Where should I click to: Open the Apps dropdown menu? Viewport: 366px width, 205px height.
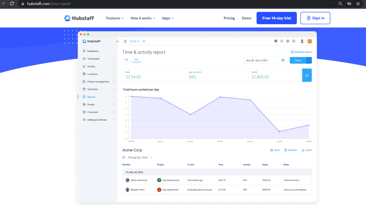pyautogui.click(x=168, y=18)
